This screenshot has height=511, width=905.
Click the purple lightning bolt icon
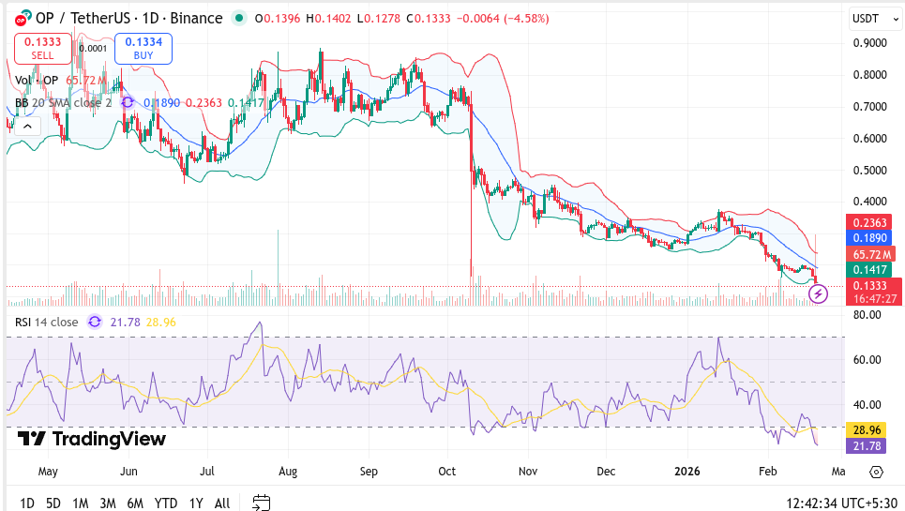click(x=818, y=294)
